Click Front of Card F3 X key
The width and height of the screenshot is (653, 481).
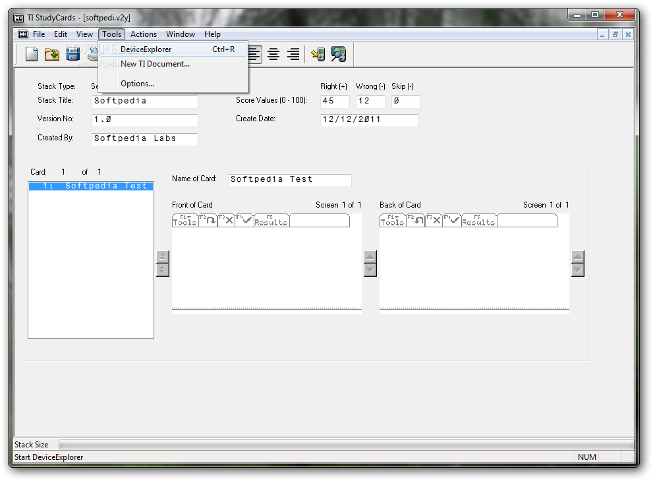click(x=226, y=220)
